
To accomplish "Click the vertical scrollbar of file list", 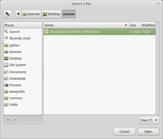I will coord(157,68).
